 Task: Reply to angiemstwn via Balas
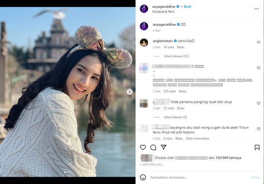point(181,47)
